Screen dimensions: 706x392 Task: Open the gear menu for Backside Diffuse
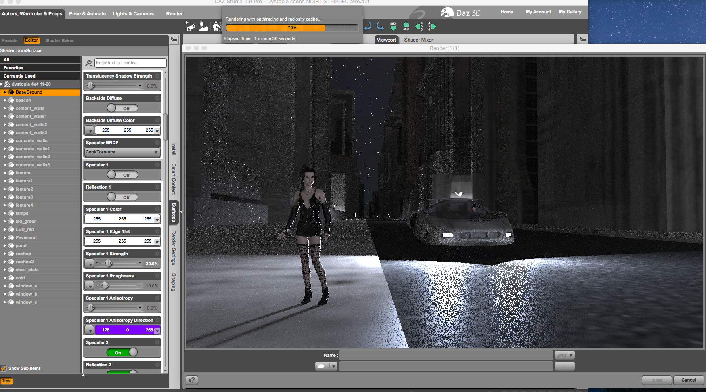(157, 98)
